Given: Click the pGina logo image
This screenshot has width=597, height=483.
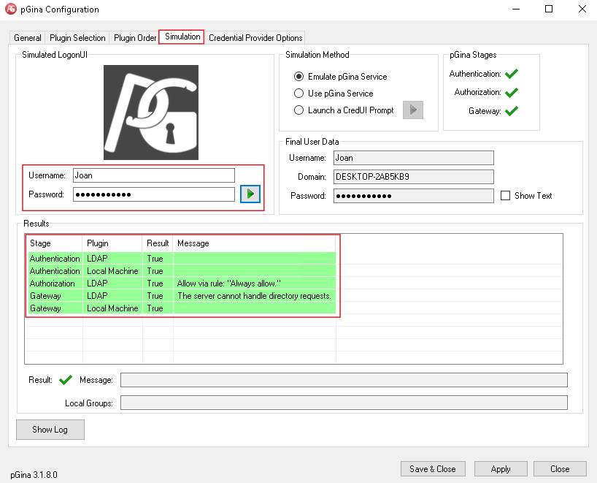Looking at the screenshot, I should [151, 113].
